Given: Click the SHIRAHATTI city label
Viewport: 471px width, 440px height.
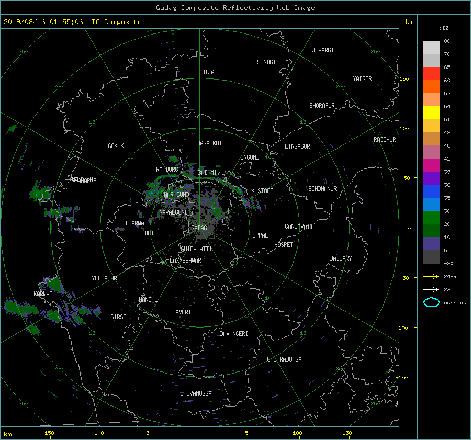Looking at the screenshot, I should [x=196, y=249].
